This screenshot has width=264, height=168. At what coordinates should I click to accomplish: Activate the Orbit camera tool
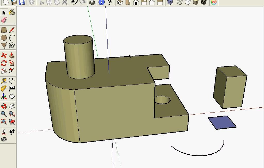(x=4, y=106)
